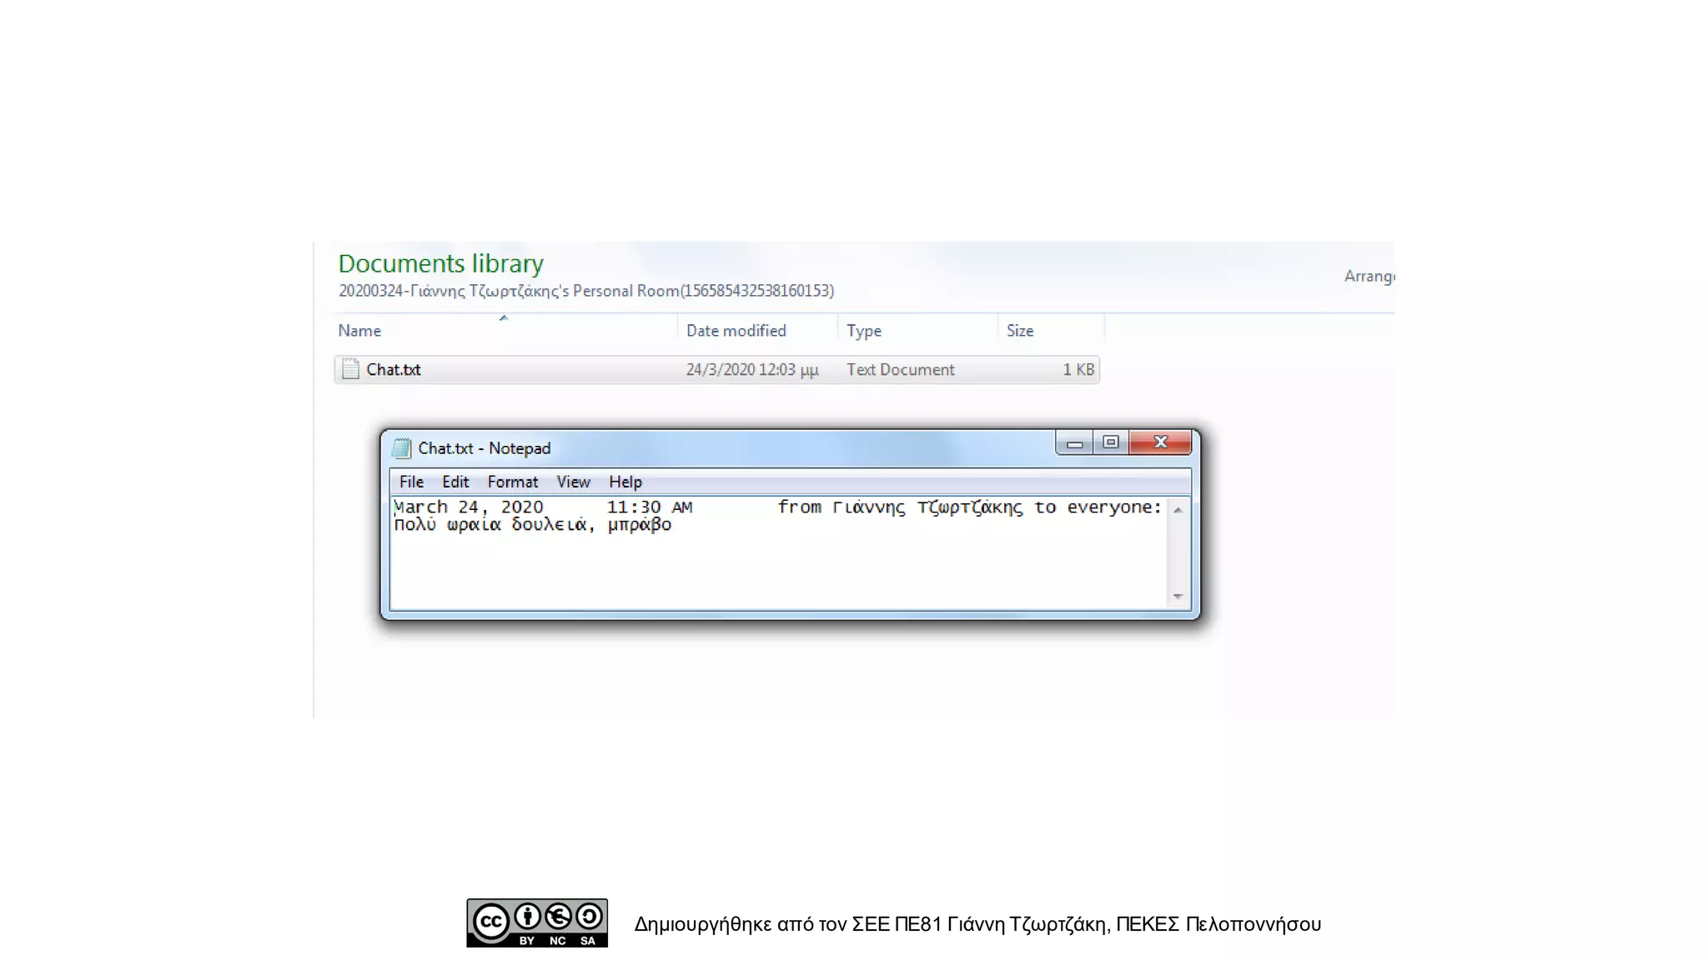
Task: Open the Help menu in Notepad
Action: [625, 482]
